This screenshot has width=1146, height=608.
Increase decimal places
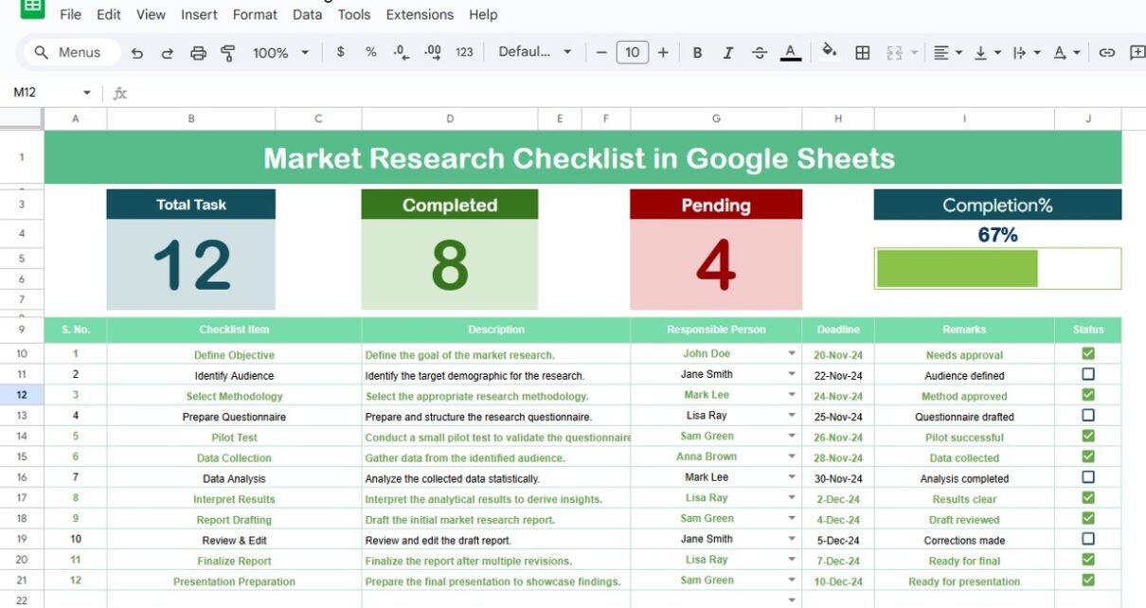[433, 52]
